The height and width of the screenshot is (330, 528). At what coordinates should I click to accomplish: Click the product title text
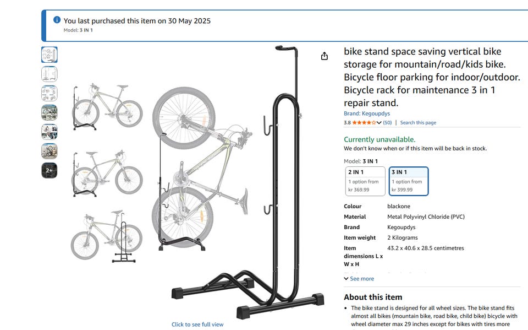coord(424,77)
